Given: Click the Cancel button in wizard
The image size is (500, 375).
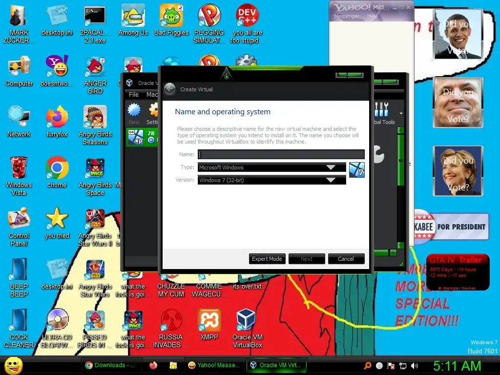Looking at the screenshot, I should point(346,259).
